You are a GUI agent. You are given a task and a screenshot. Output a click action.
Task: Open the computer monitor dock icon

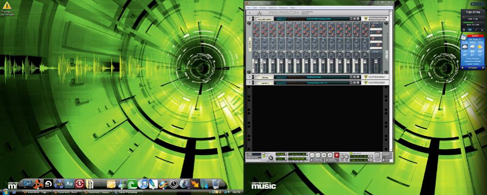click(28, 184)
